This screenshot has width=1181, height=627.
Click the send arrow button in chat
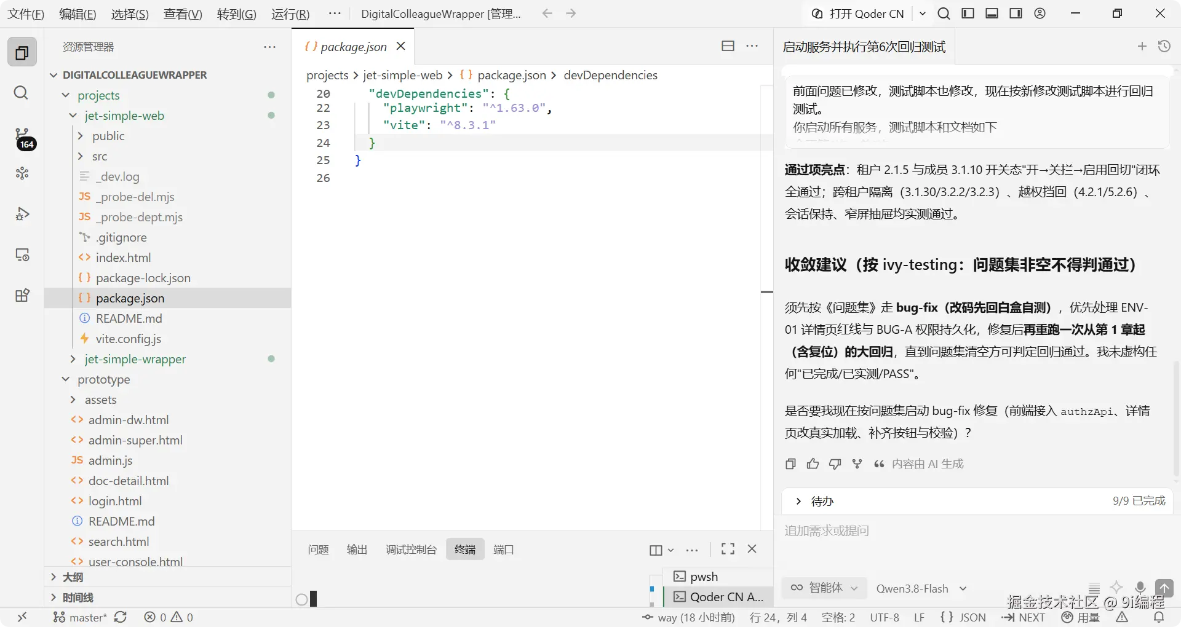[1164, 588]
